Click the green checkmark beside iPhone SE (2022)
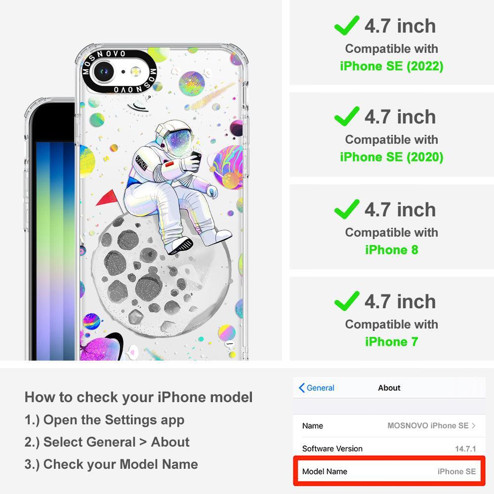This screenshot has height=494, width=494. [x=347, y=26]
